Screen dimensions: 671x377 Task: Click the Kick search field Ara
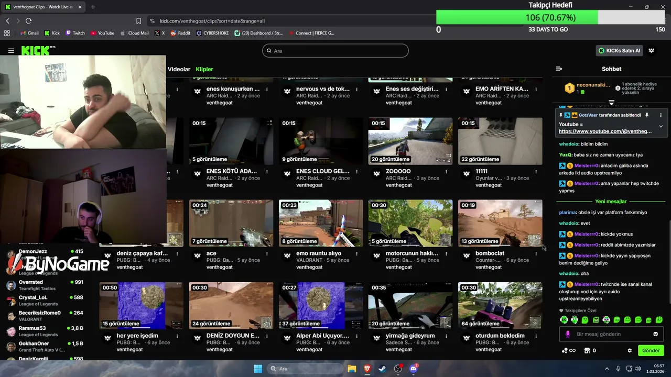[x=335, y=51]
